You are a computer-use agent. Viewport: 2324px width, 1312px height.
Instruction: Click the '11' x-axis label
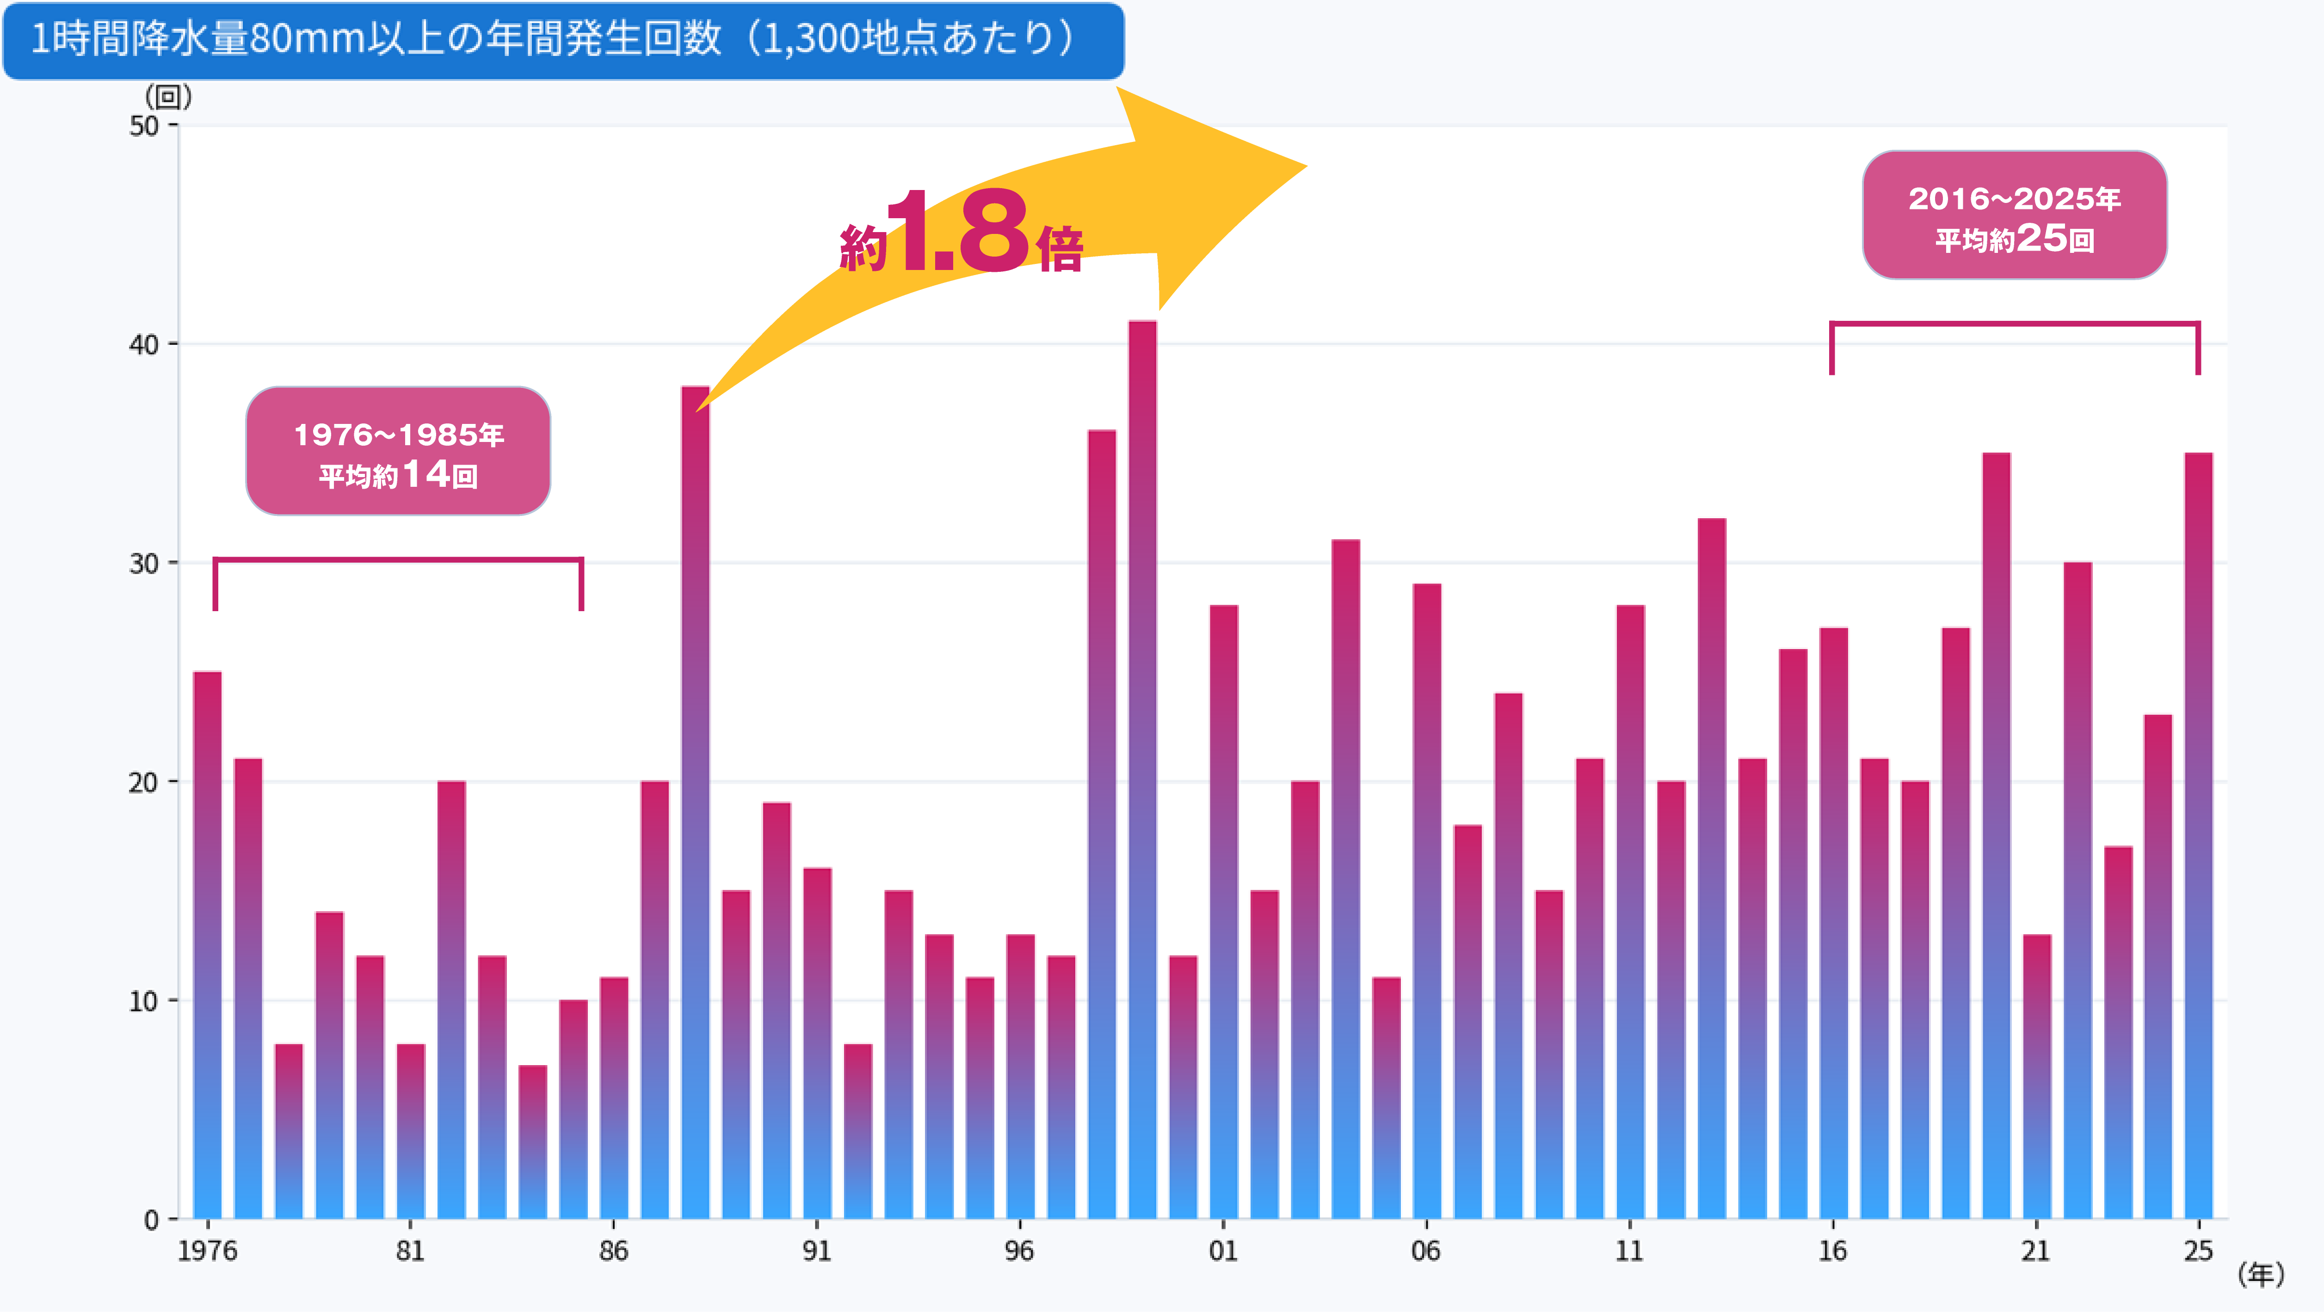coord(1630,1251)
